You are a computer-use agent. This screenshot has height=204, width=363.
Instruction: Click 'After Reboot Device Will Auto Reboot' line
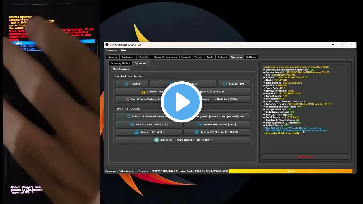pos(293,128)
